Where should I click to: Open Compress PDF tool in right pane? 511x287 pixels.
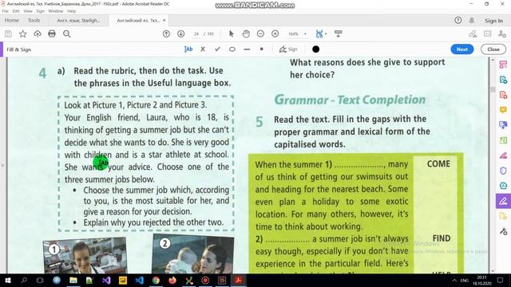click(x=503, y=186)
